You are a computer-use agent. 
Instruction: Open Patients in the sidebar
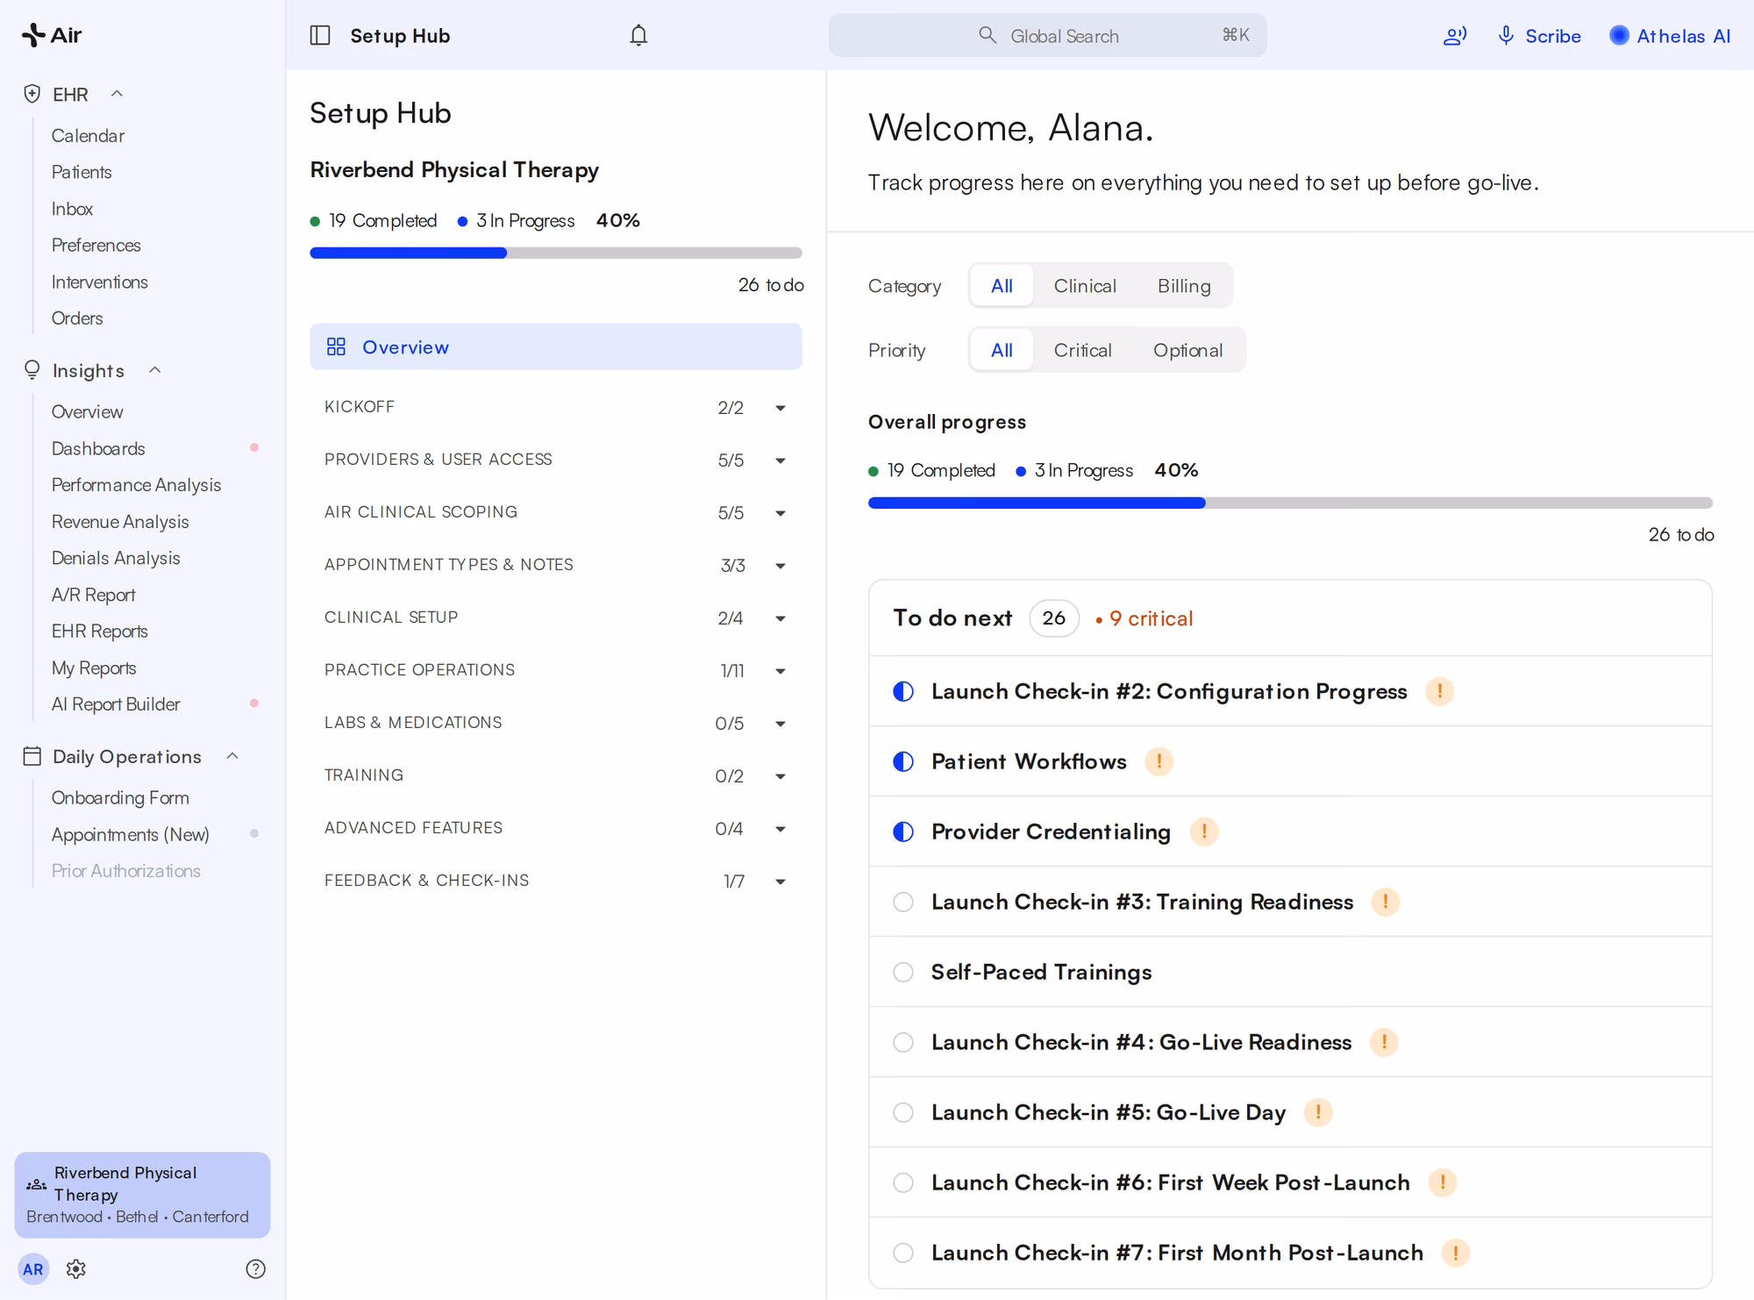pyautogui.click(x=82, y=172)
